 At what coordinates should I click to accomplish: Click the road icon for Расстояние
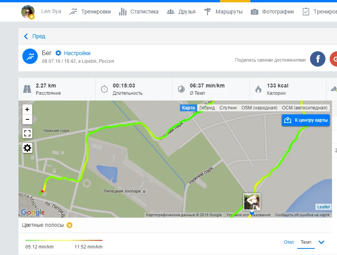pos(27,89)
